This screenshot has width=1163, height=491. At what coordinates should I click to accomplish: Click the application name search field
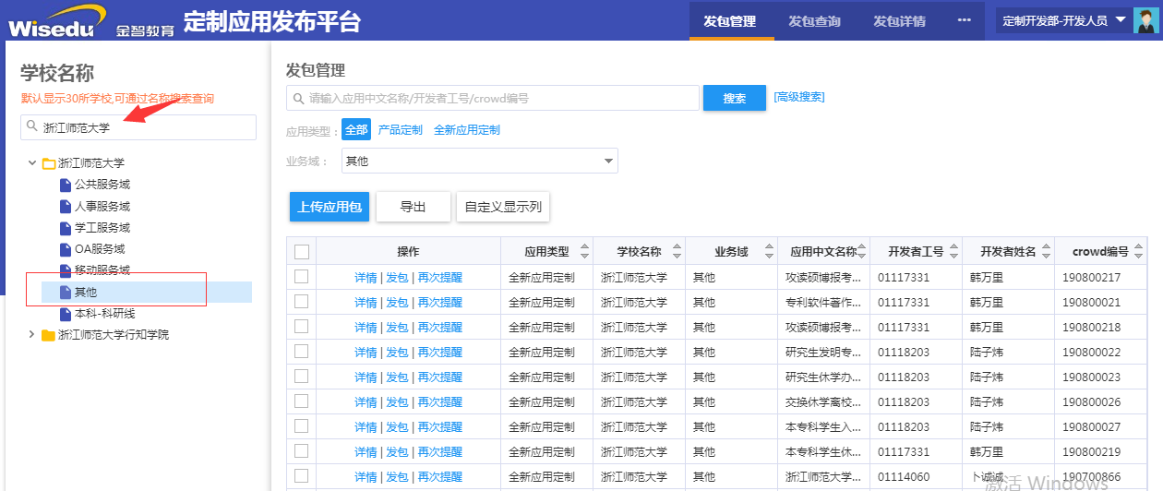(492, 98)
